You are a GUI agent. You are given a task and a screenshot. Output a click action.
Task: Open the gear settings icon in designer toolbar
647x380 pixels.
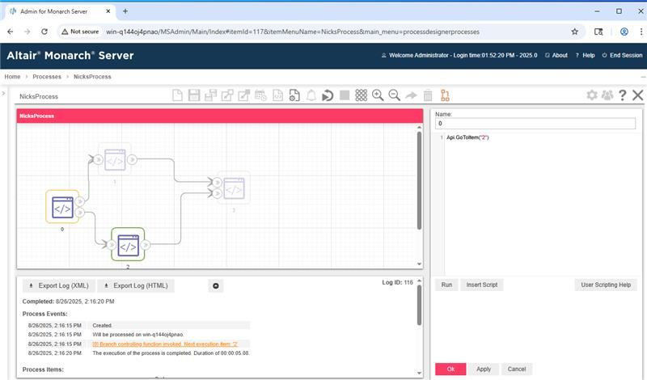click(592, 95)
